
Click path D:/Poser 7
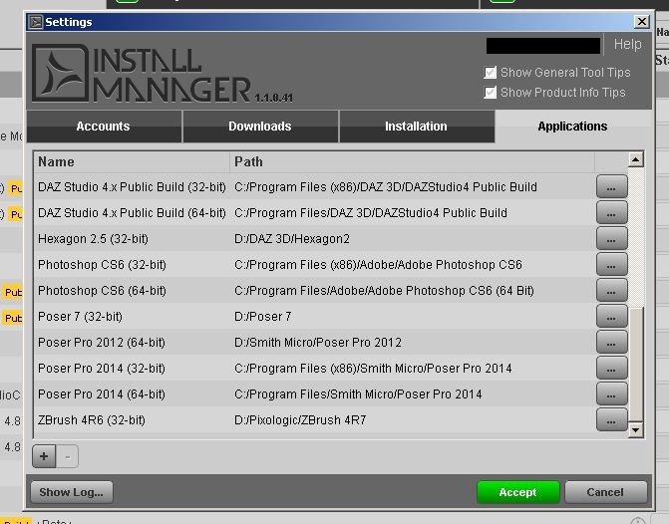coord(263,317)
